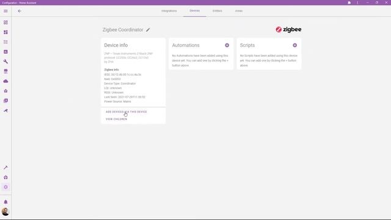Click the RSSI: Unknown line
391x220 pixels.
click(x=114, y=92)
